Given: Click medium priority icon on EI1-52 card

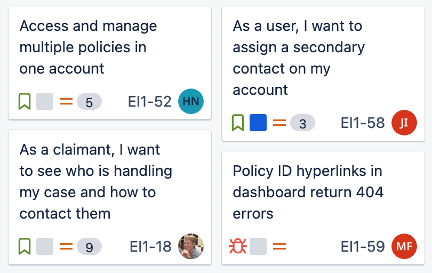Looking at the screenshot, I should pyautogui.click(x=66, y=101).
